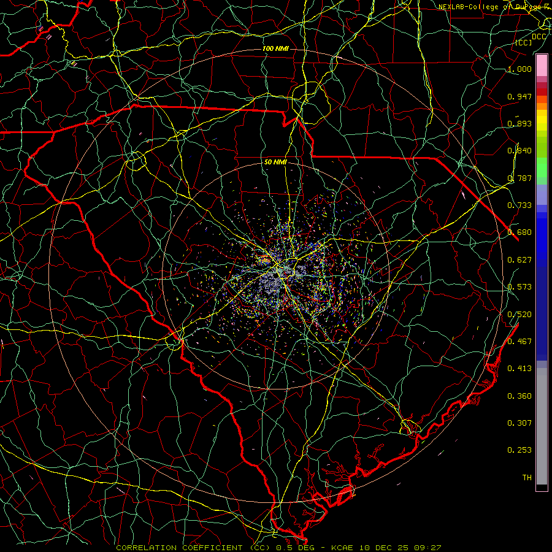Select the 0.413 legend value

click(x=519, y=369)
